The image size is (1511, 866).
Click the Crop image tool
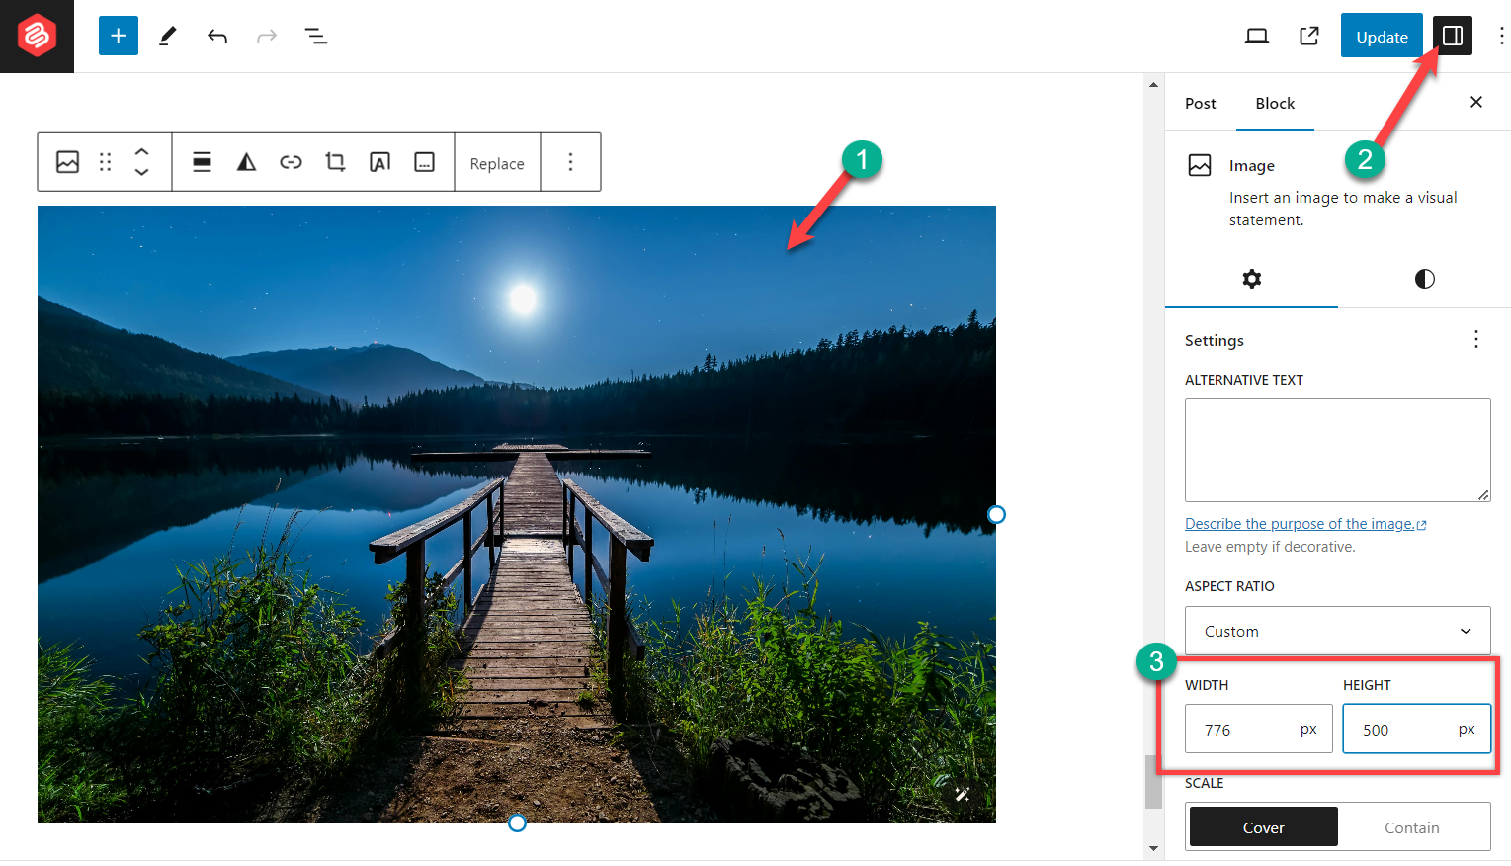point(335,162)
